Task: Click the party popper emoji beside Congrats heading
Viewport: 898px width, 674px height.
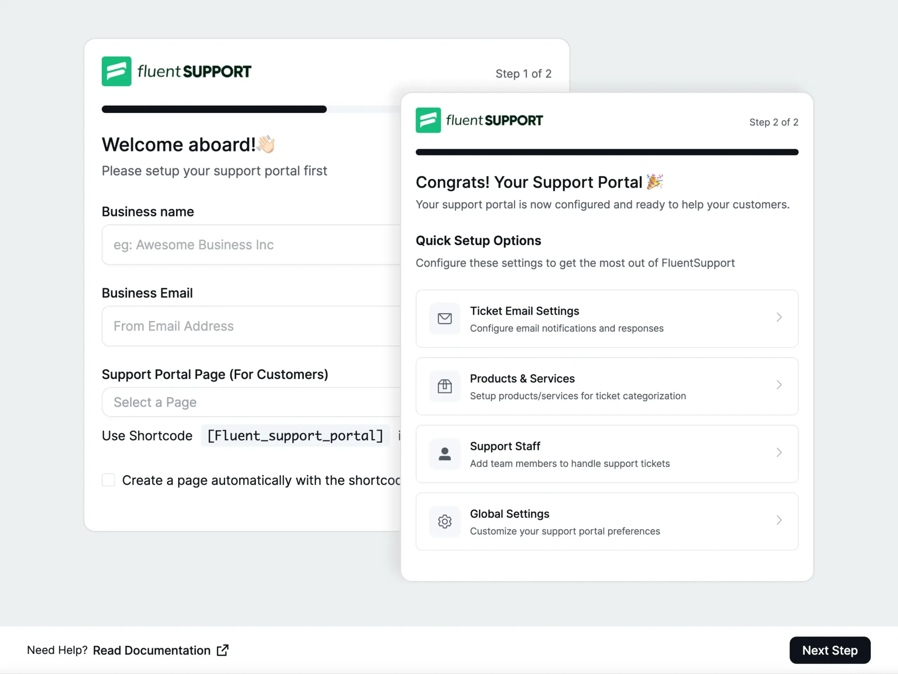Action: 655,182
